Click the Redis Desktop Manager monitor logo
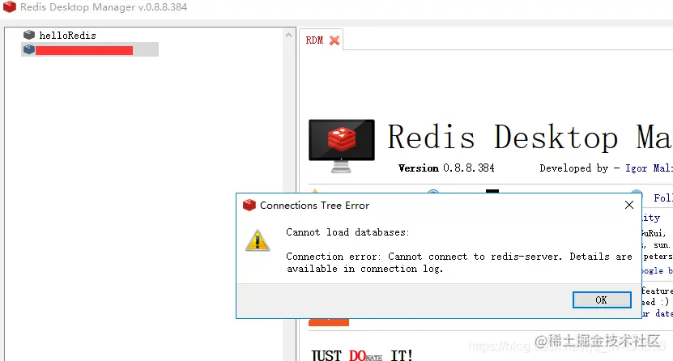This screenshot has width=673, height=361. click(342, 146)
